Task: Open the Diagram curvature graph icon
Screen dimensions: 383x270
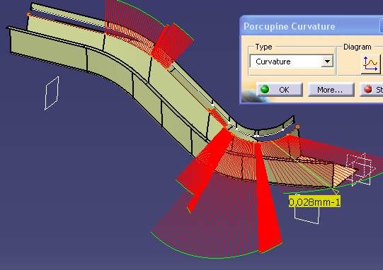Action: [371, 64]
